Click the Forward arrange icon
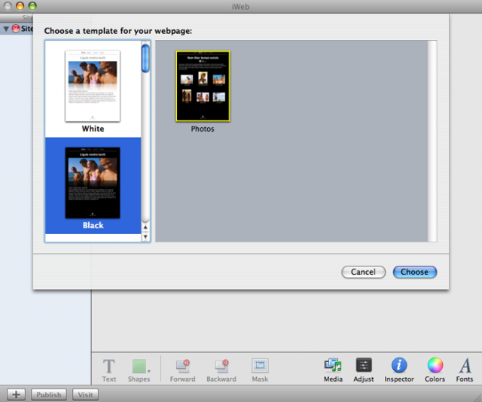The height and width of the screenshot is (402, 482). click(x=182, y=370)
